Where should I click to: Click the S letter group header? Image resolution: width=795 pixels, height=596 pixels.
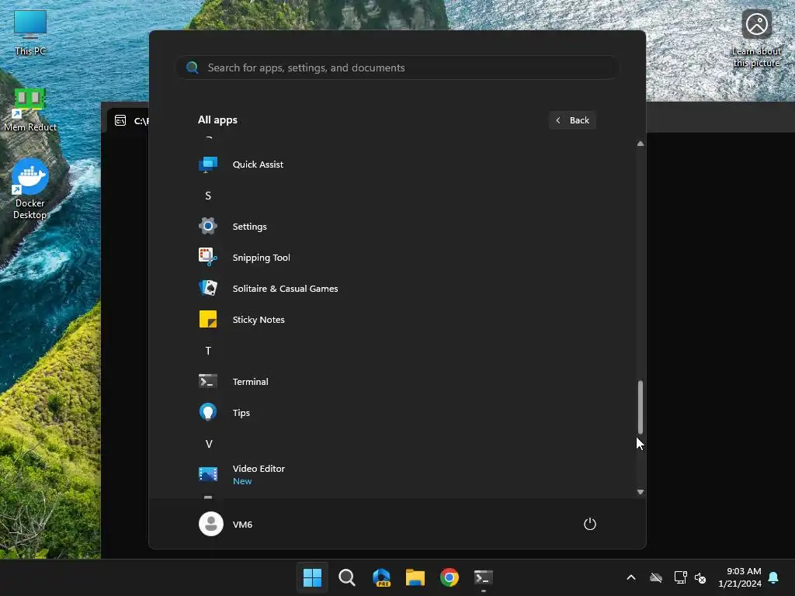click(x=208, y=196)
